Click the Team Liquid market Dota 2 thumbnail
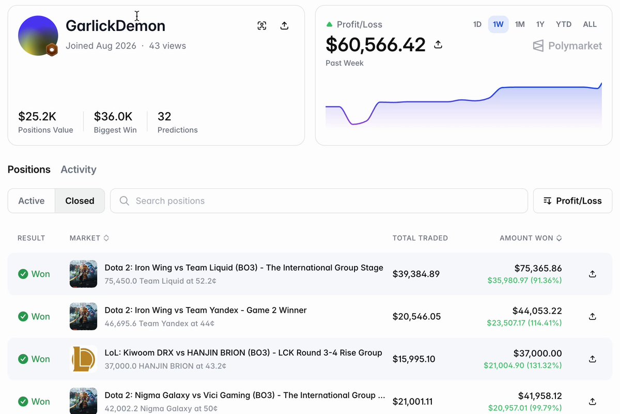620x414 pixels. pos(83,274)
